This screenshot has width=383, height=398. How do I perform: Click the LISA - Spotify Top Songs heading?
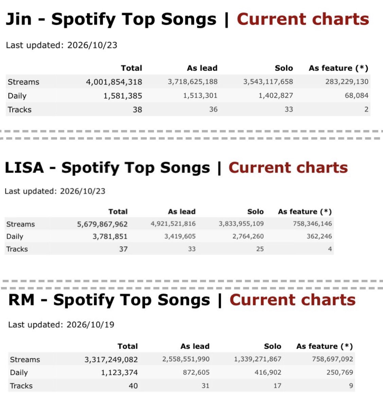107,168
